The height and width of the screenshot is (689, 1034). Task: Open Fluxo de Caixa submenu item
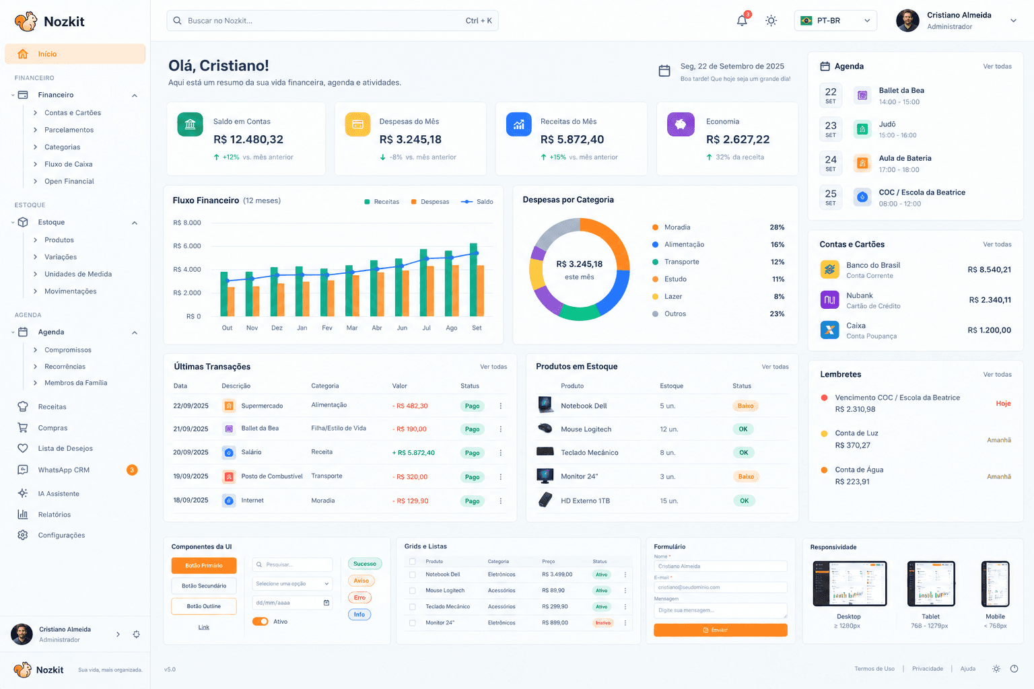[69, 164]
